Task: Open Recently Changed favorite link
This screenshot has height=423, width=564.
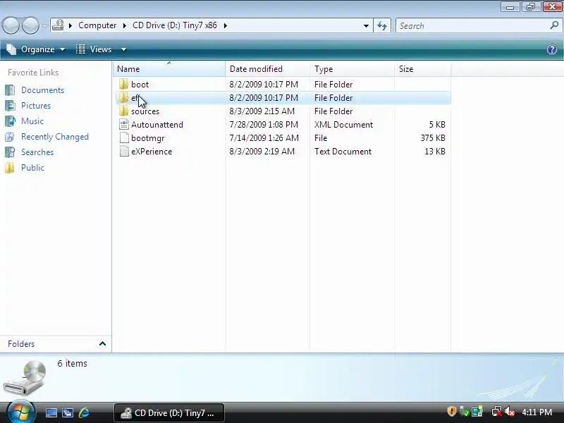Action: [55, 137]
